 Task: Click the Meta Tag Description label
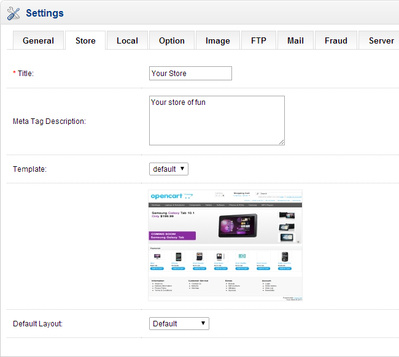point(49,121)
